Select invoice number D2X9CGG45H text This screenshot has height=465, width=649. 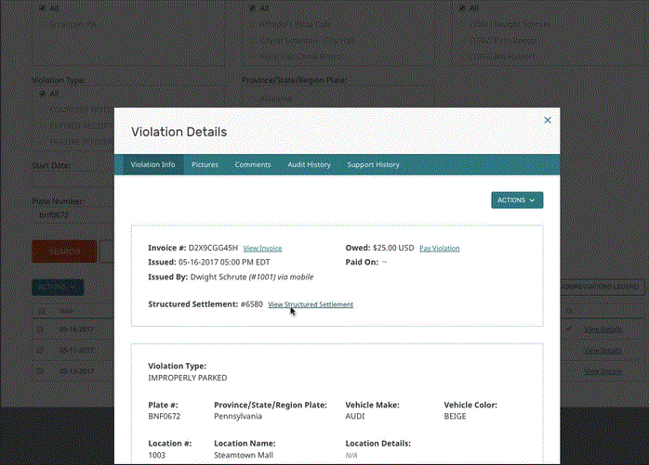[213, 248]
